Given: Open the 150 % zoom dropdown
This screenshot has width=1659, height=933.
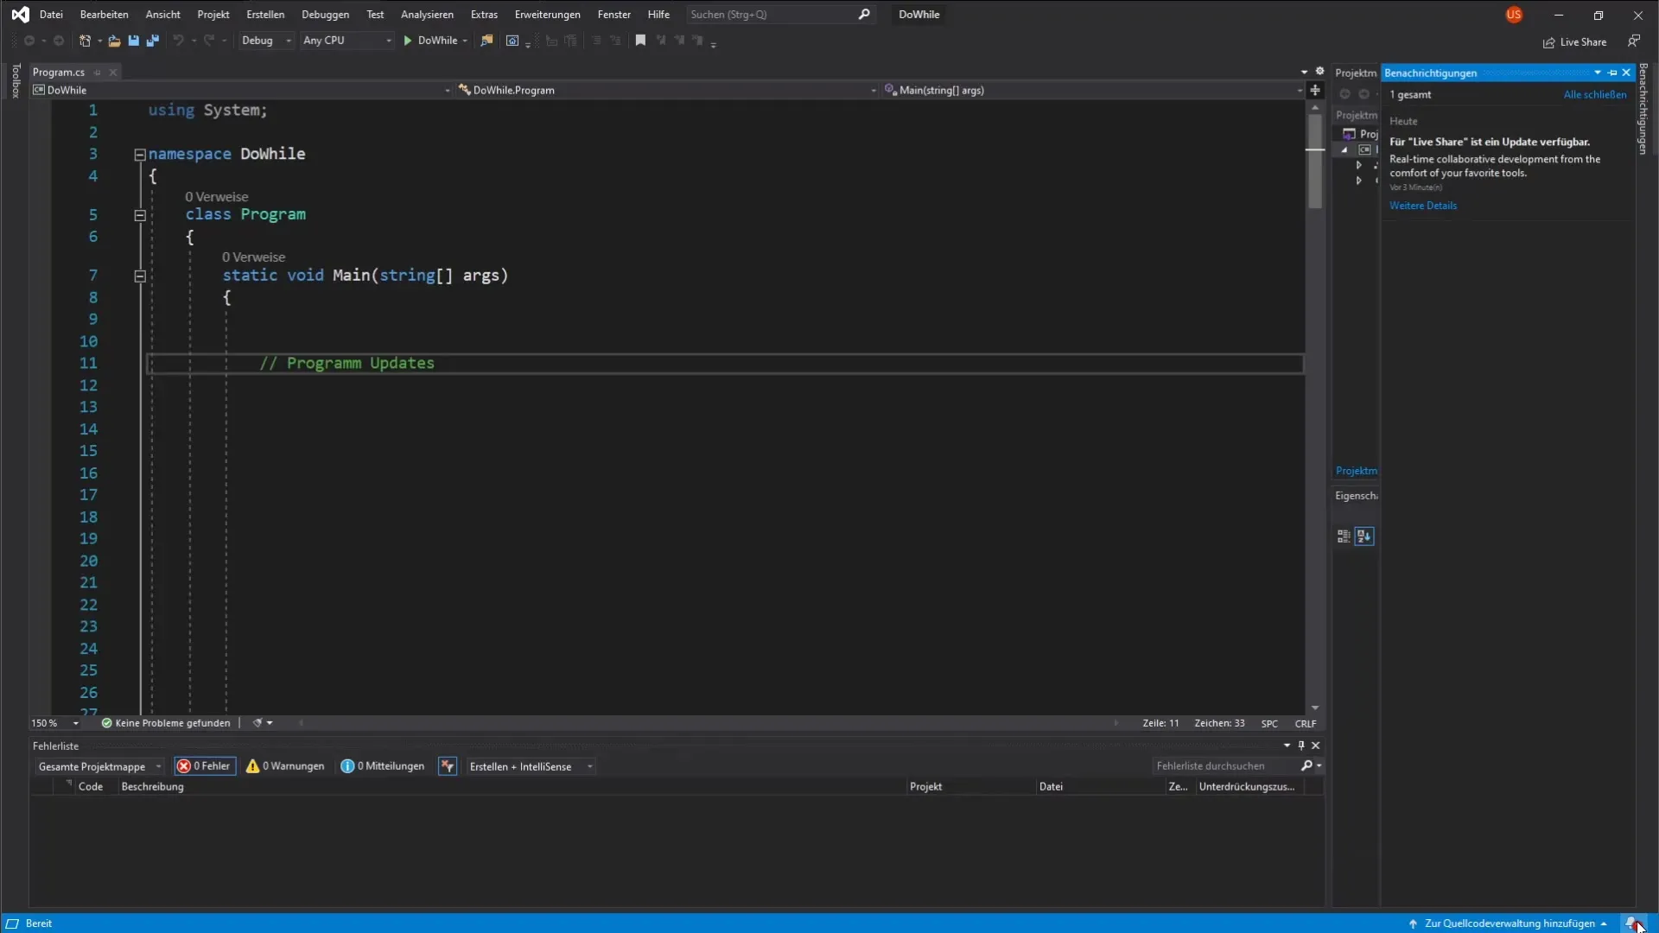Looking at the screenshot, I should [54, 723].
